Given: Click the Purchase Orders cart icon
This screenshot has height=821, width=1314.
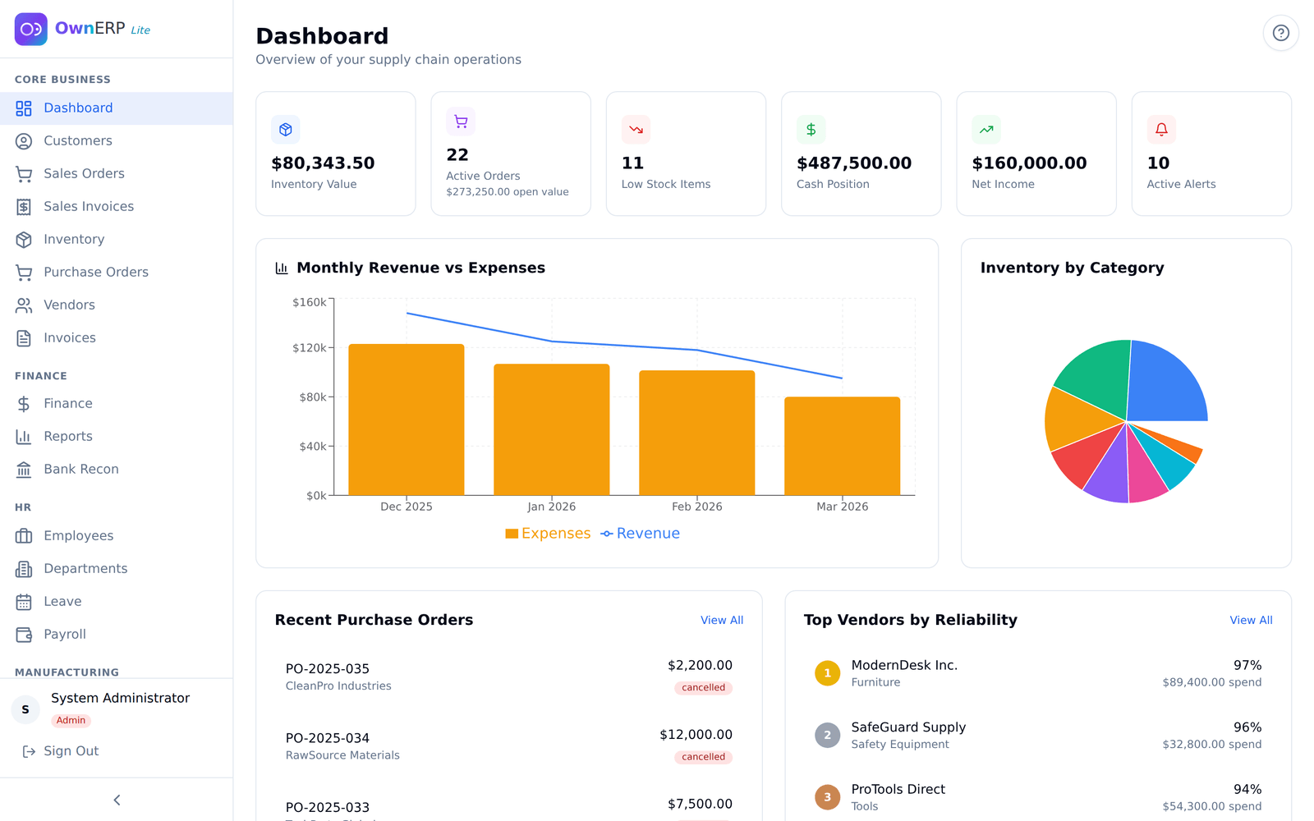Looking at the screenshot, I should point(24,273).
